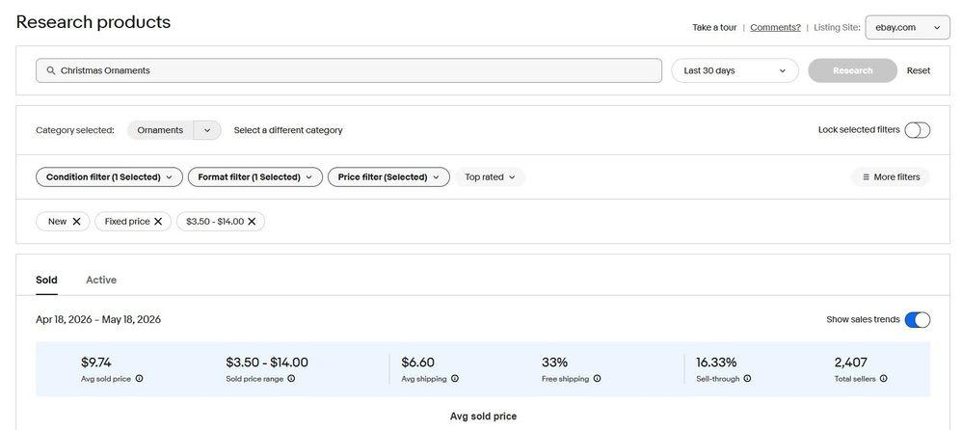Switch to the Active tab
Screen dimensions: 962x430
click(101, 280)
